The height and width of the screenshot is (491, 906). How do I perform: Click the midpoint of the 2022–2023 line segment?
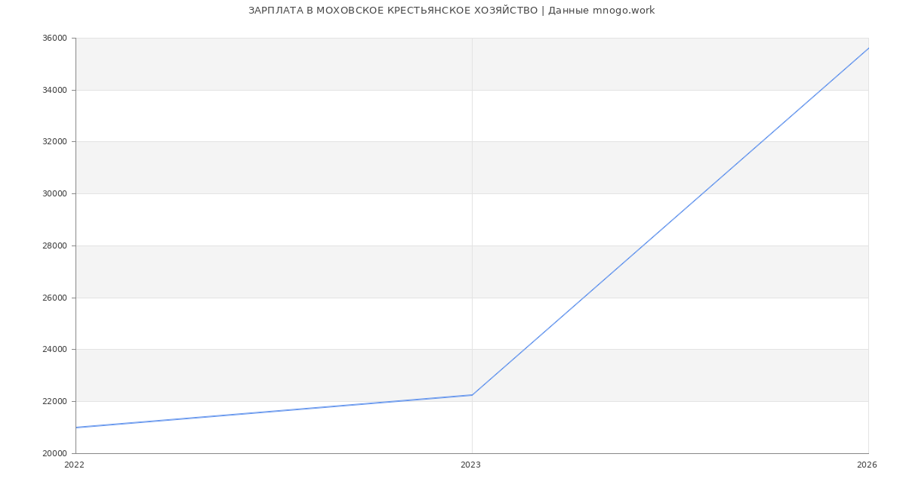pos(274,412)
